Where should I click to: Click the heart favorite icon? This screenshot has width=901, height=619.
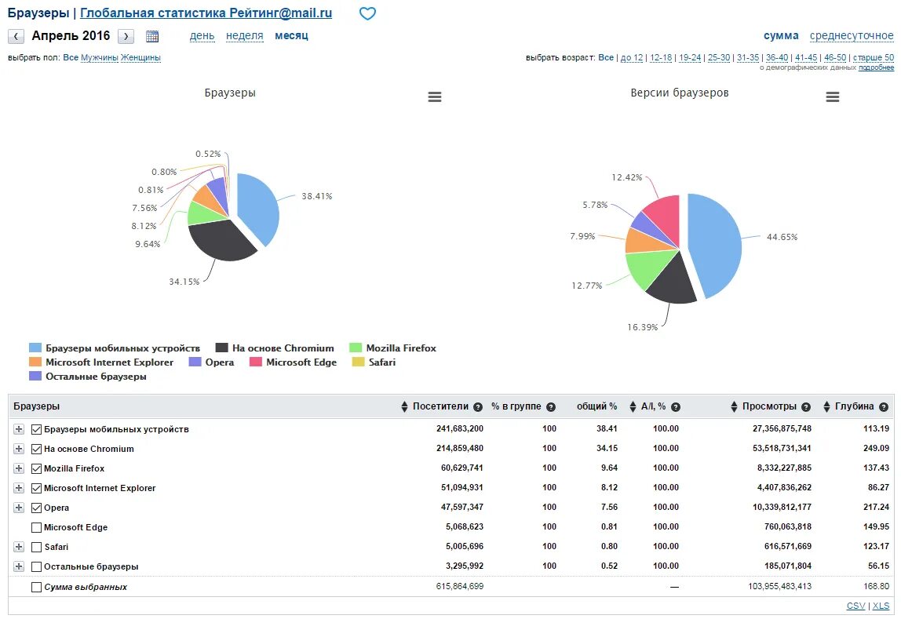(367, 13)
